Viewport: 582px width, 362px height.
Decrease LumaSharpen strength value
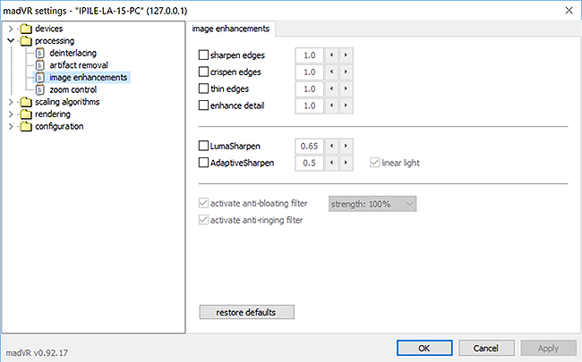tap(331, 146)
